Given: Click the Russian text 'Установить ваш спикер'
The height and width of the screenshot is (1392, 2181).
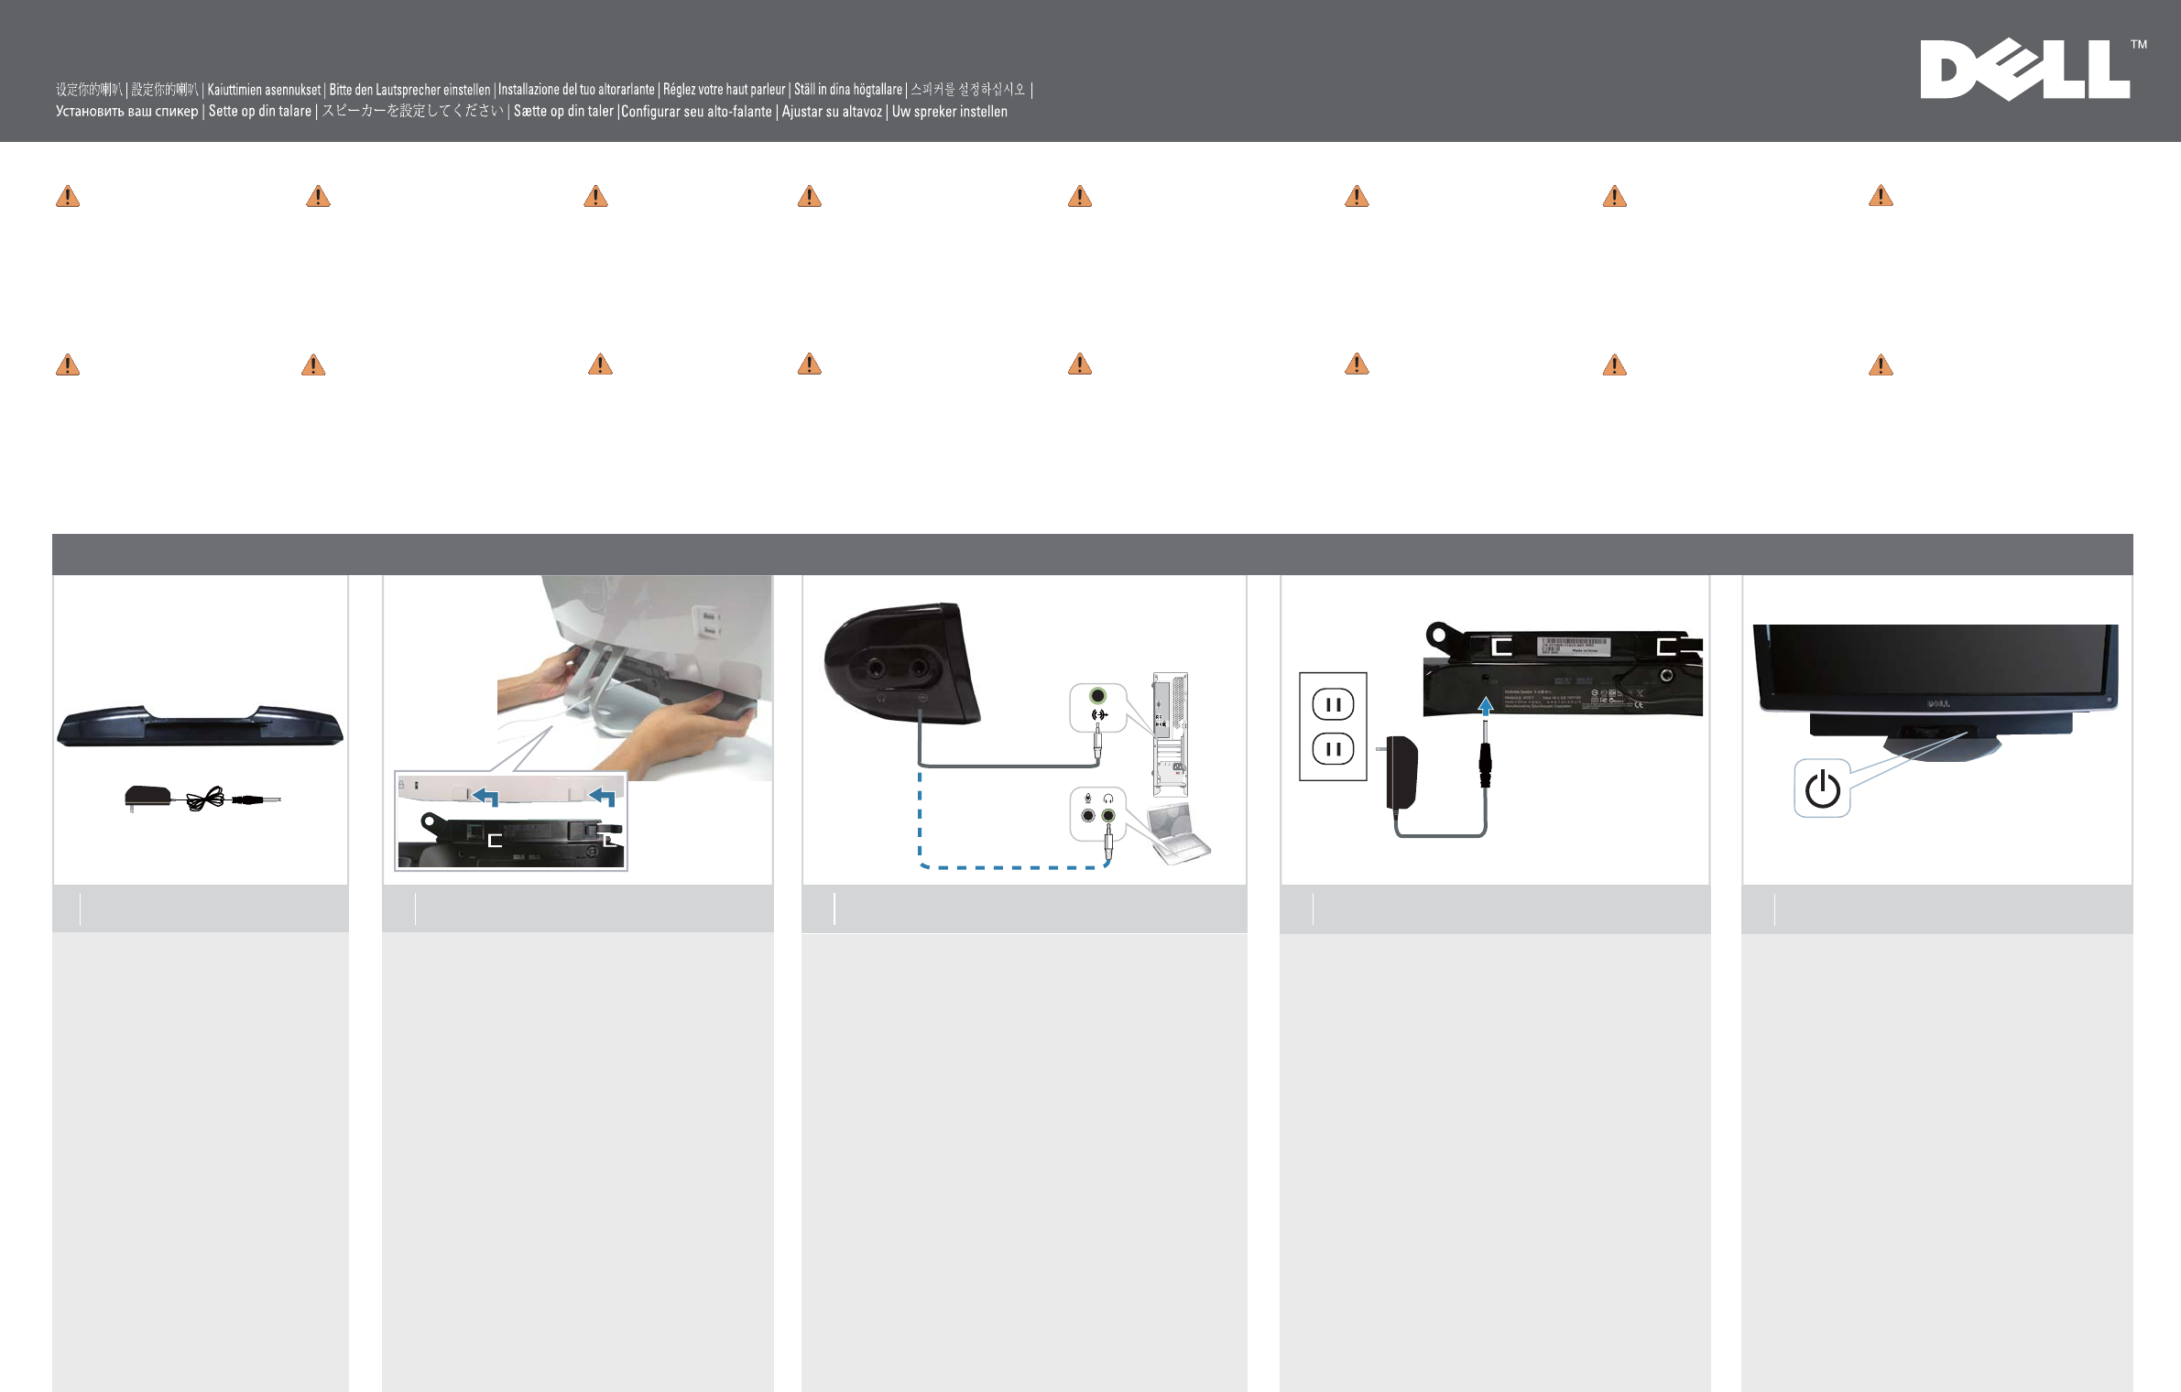Looking at the screenshot, I should [126, 112].
